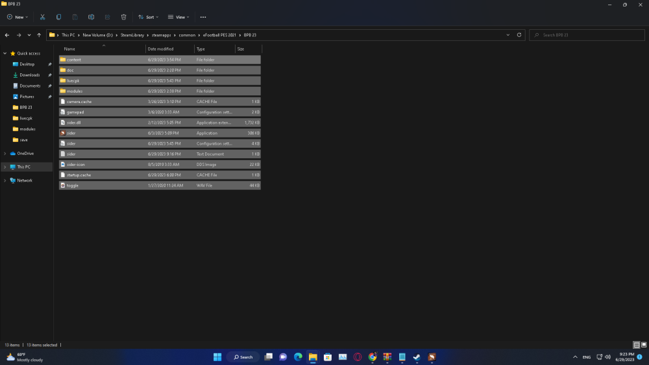Click the Back navigation arrow
This screenshot has width=649, height=365.
[7, 35]
